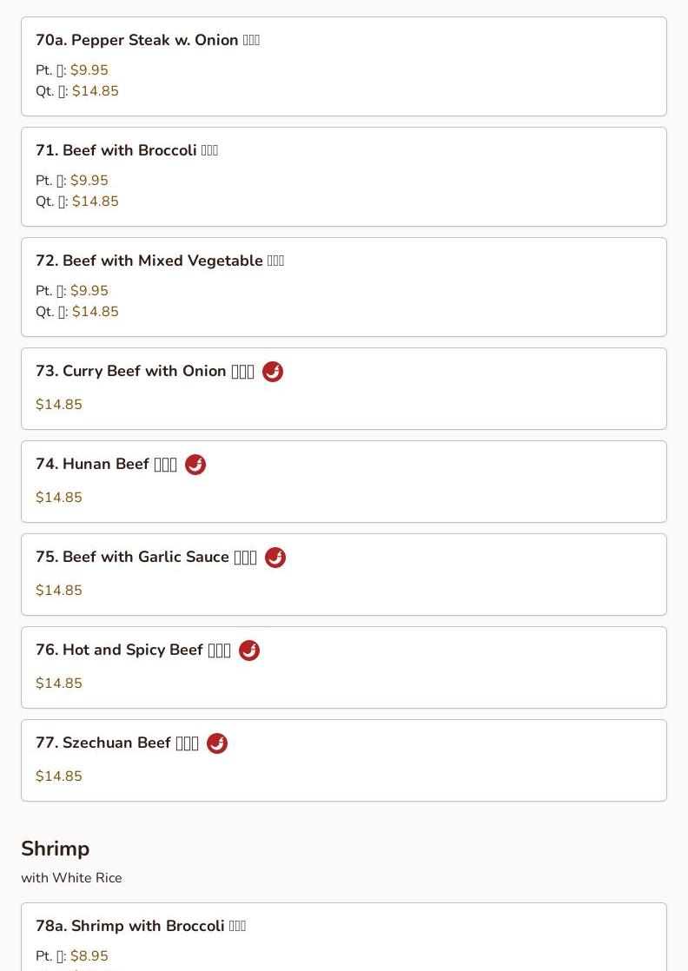Click spicy icon next to Beef with Garlic Sauce
The image size is (688, 971).
275,558
